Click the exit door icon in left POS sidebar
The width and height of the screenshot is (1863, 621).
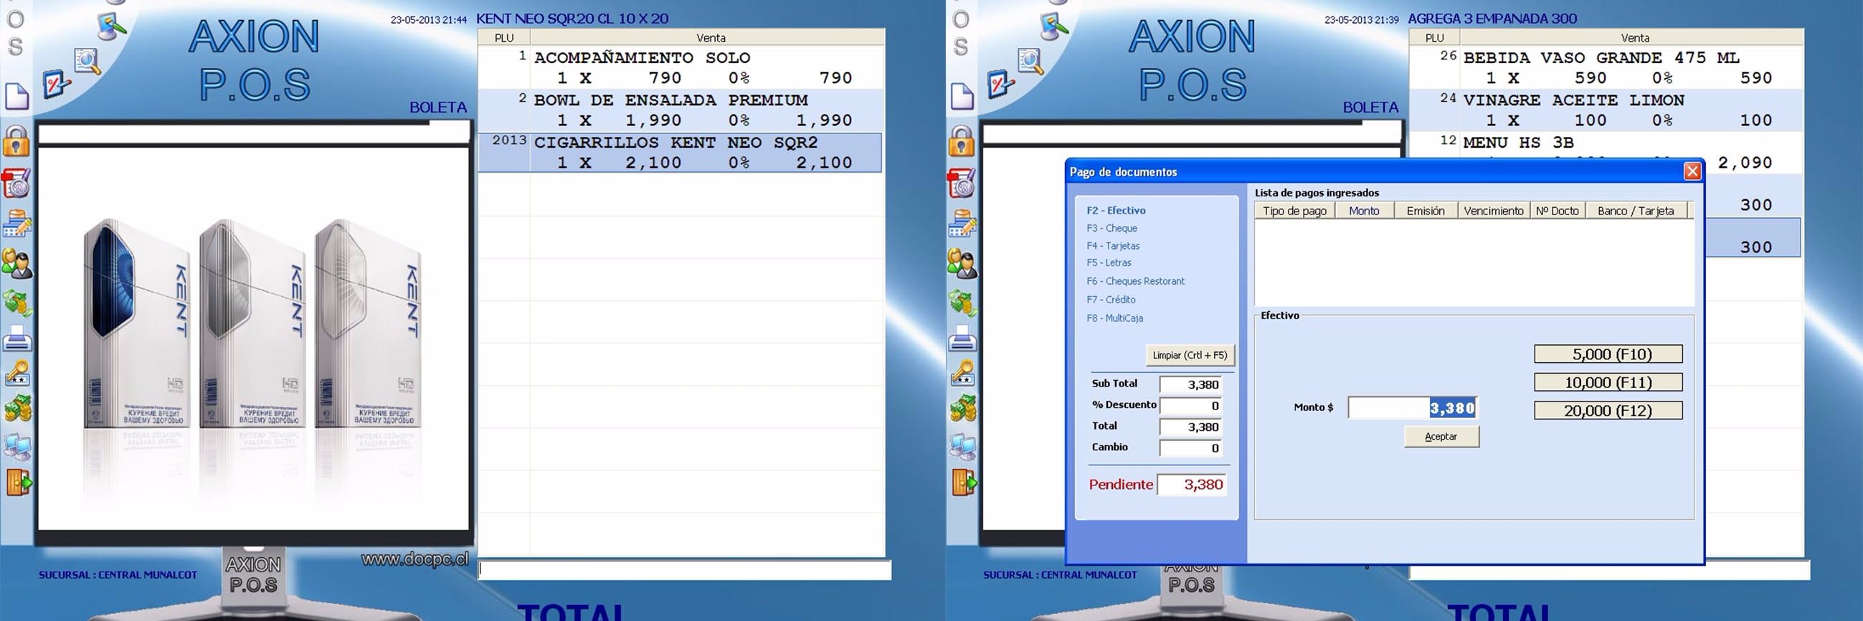coord(19,482)
